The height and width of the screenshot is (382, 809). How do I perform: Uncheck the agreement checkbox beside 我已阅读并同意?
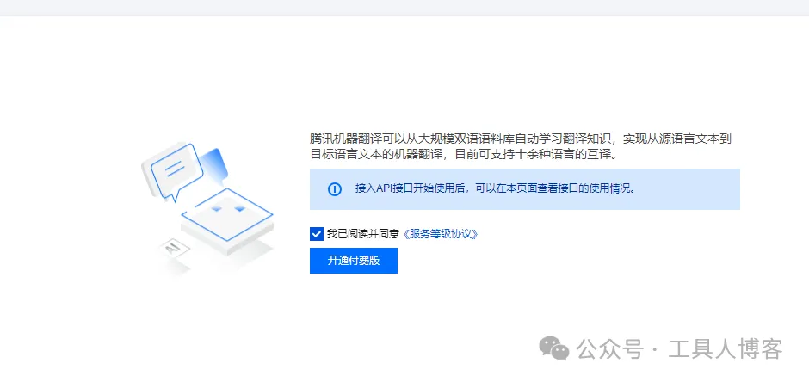tap(316, 234)
